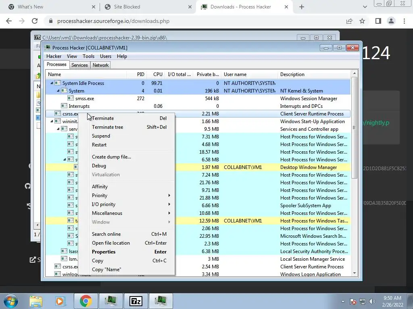Click the Interrupts process icon
Viewport: 413px width, 309px height.
64,106
